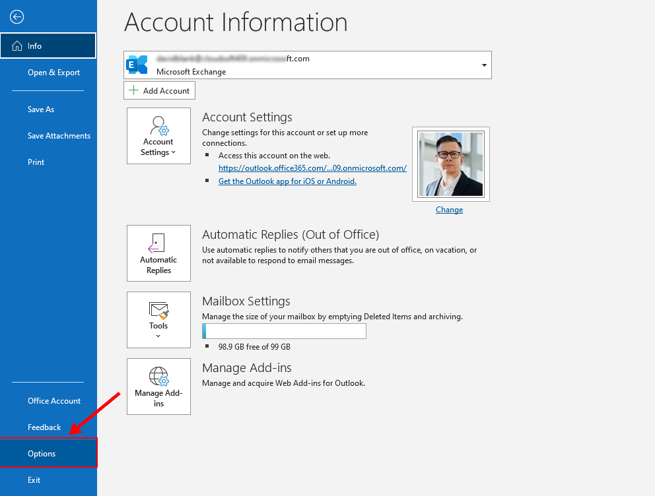Click the mailbox storage usage bar

pyautogui.click(x=284, y=331)
